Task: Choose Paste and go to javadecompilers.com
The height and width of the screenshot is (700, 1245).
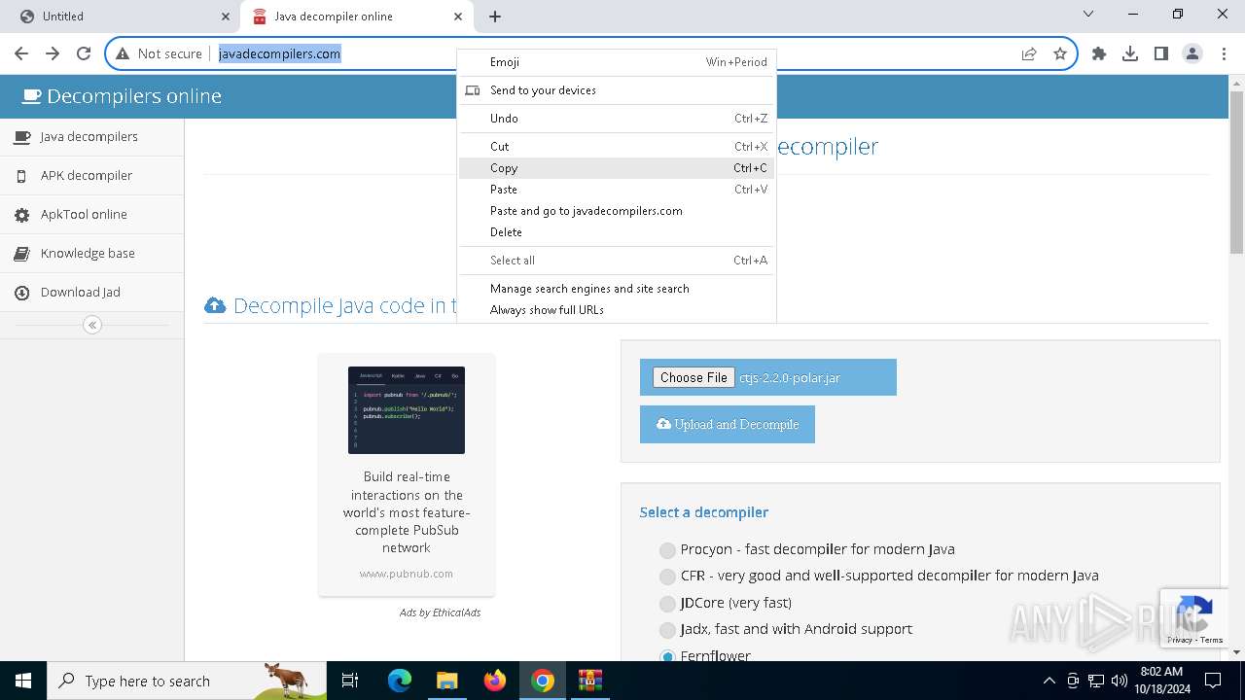Action: tap(617, 211)
